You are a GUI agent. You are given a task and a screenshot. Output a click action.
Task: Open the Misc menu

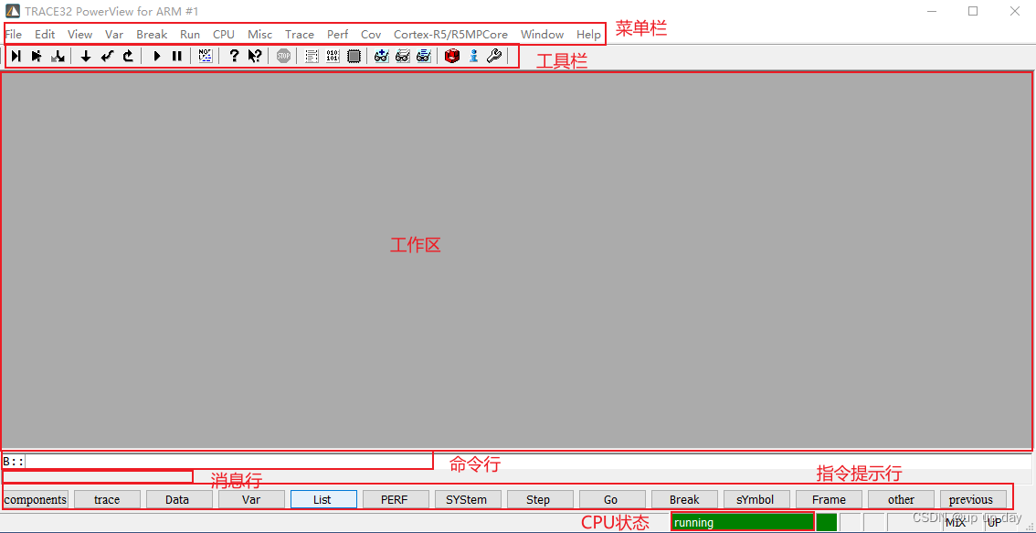259,35
